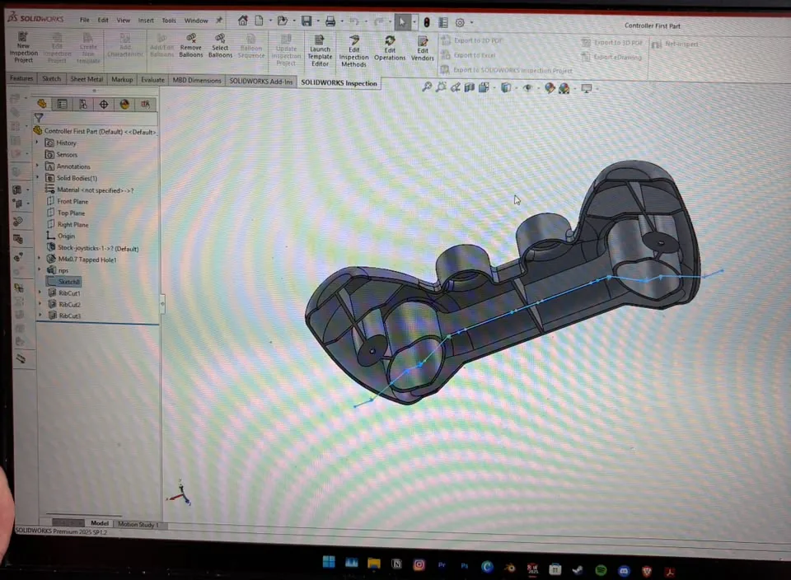
Task: Open File Explorer from taskbar
Action: (374, 564)
